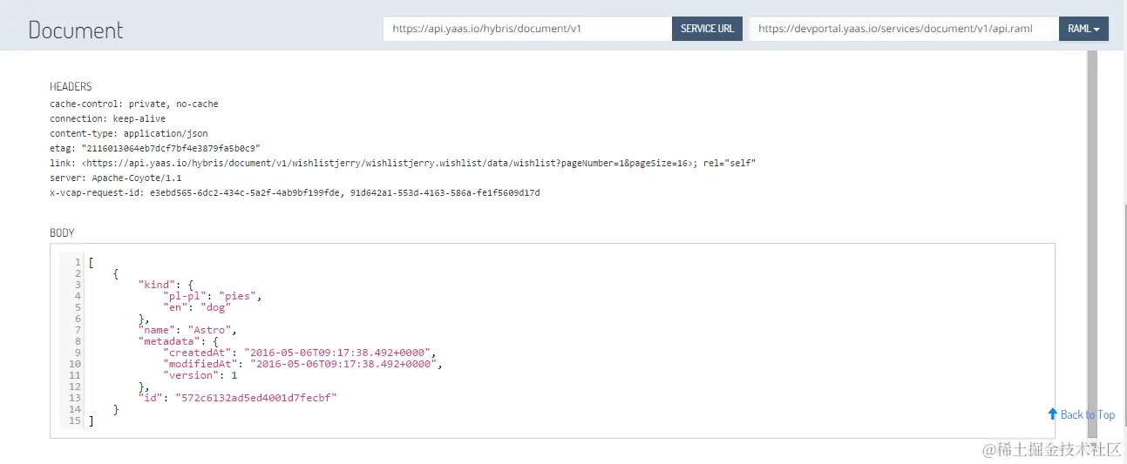Click the "name": "Astro" line
The width and height of the screenshot is (1127, 464).
pyautogui.click(x=188, y=330)
